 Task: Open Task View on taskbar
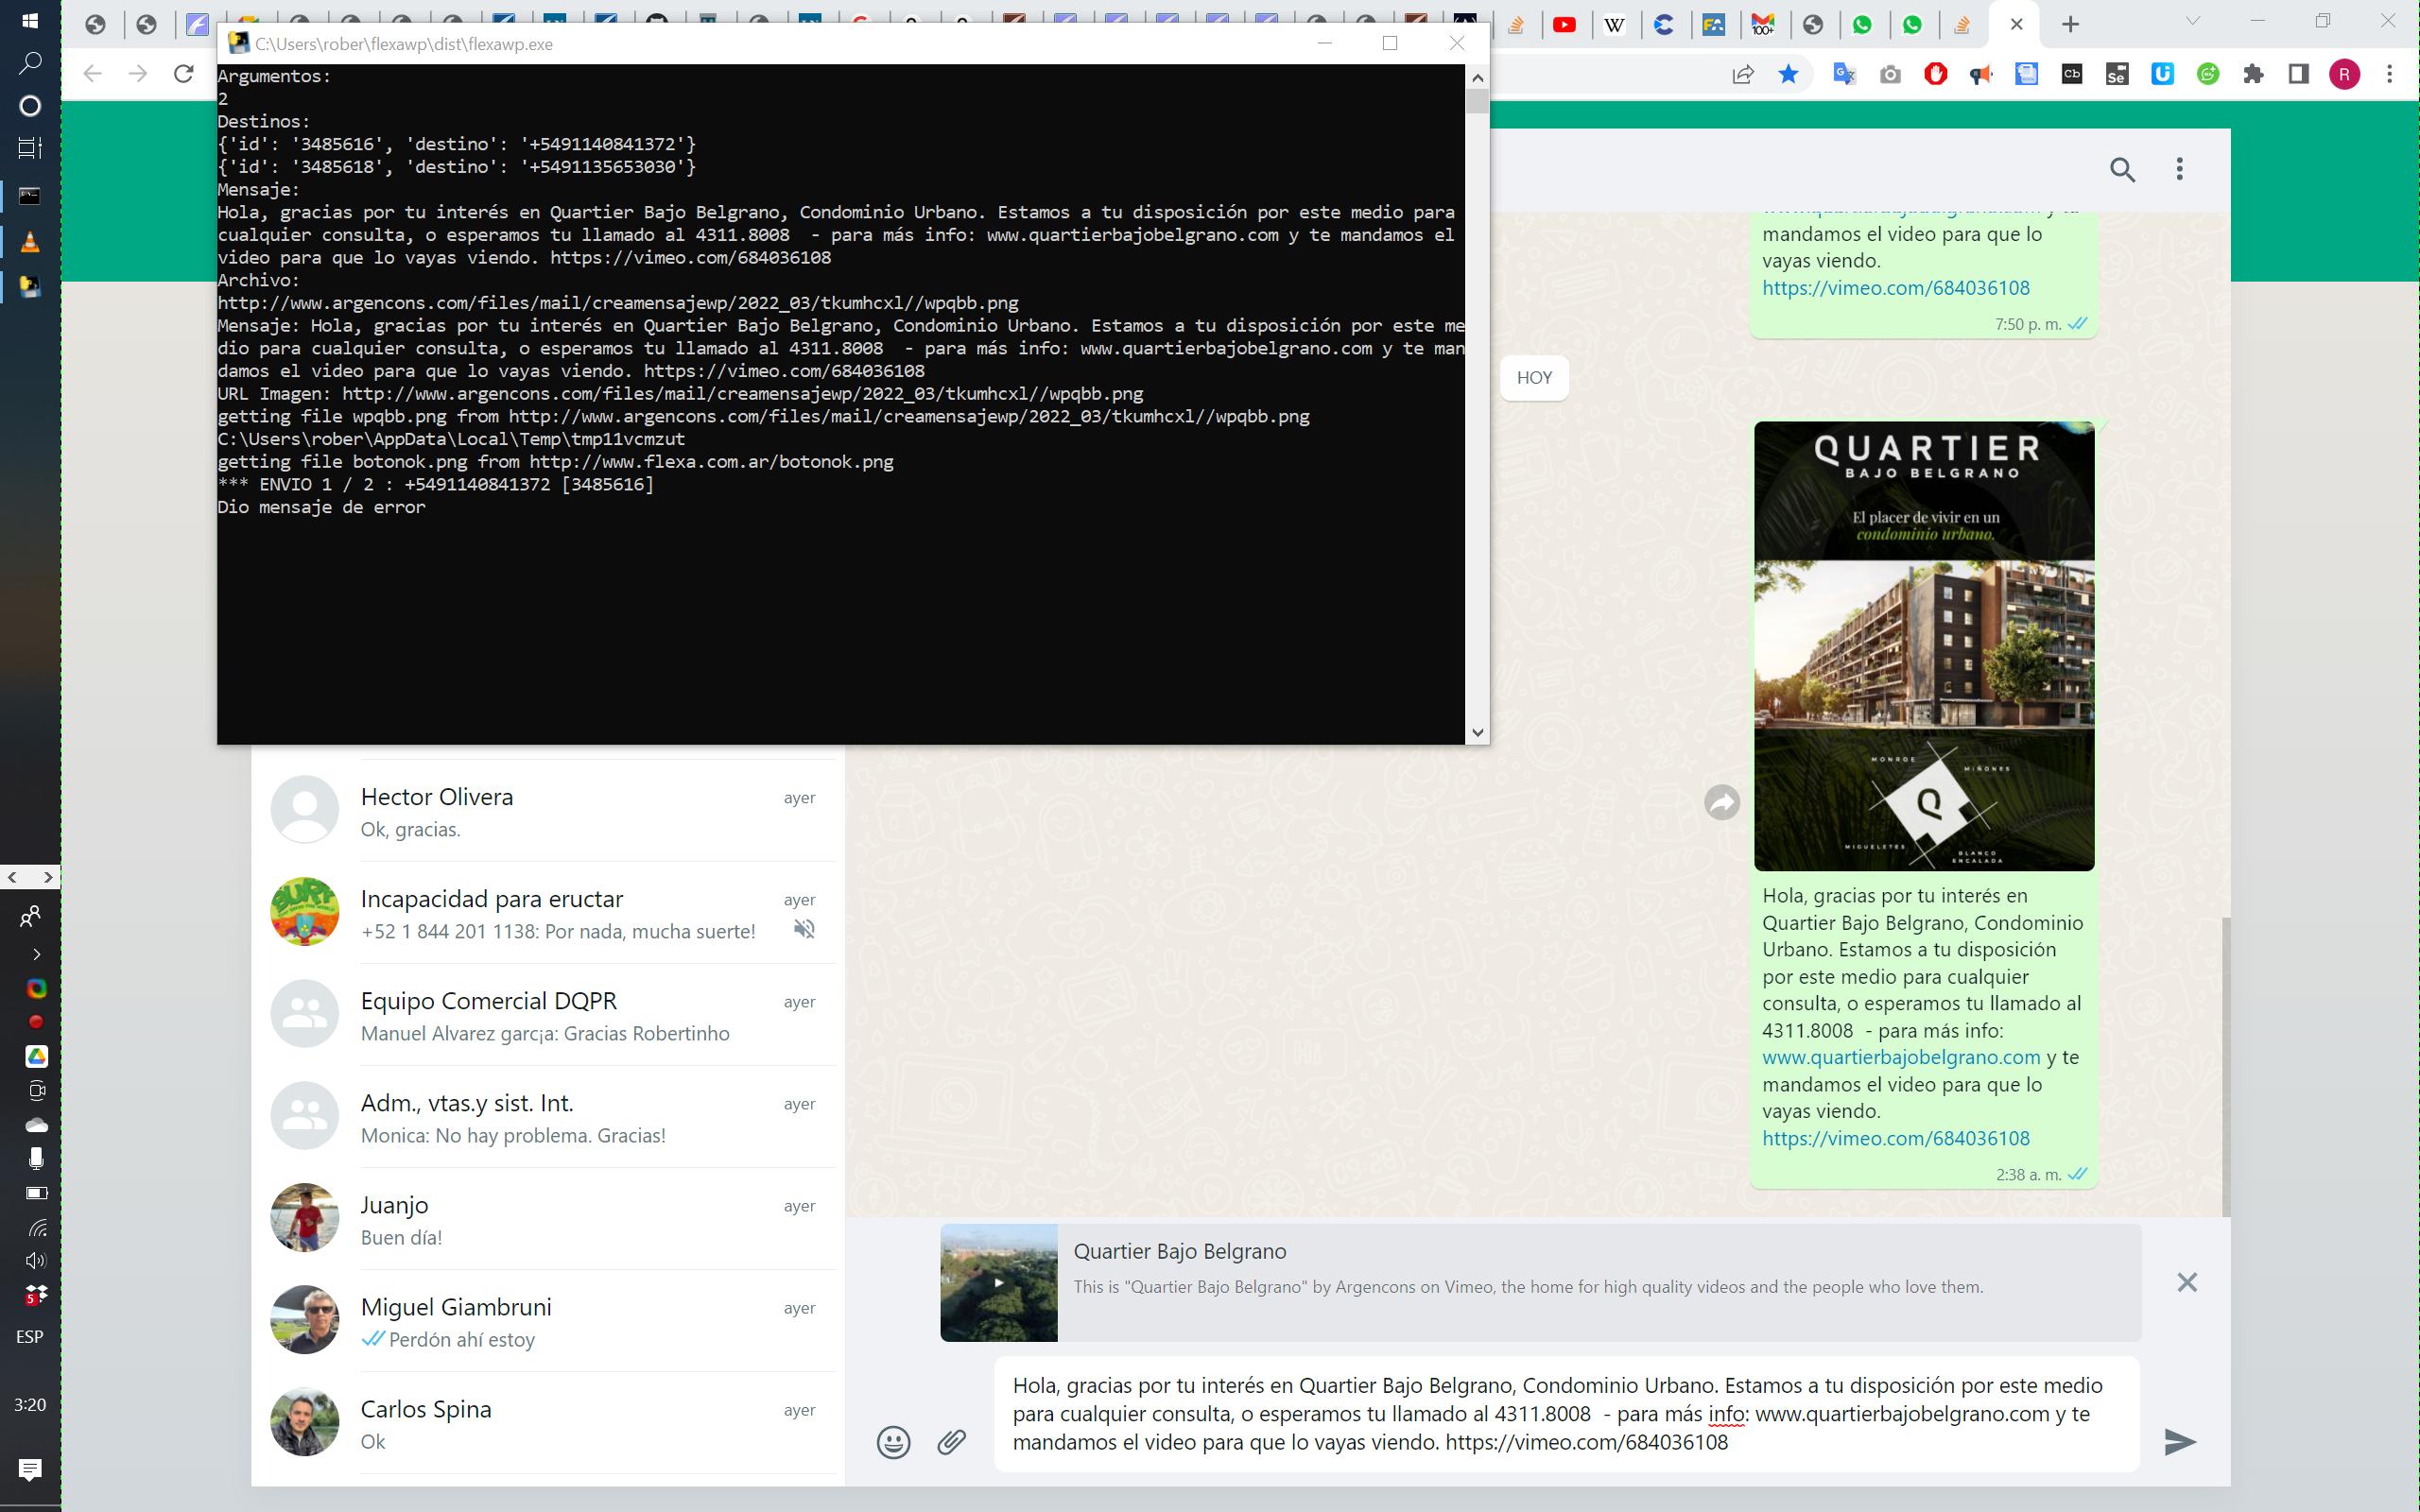pos(30,148)
